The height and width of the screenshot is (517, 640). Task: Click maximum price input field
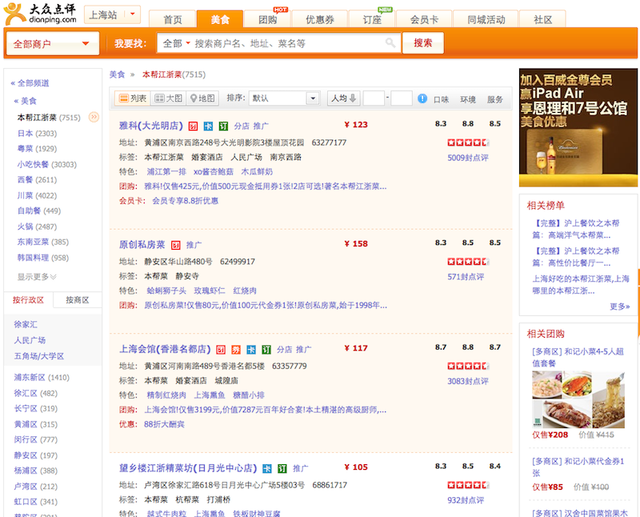(x=402, y=98)
